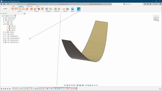
Task: Toggle visibility of Intersection Curve 1
Action: click(6, 42)
